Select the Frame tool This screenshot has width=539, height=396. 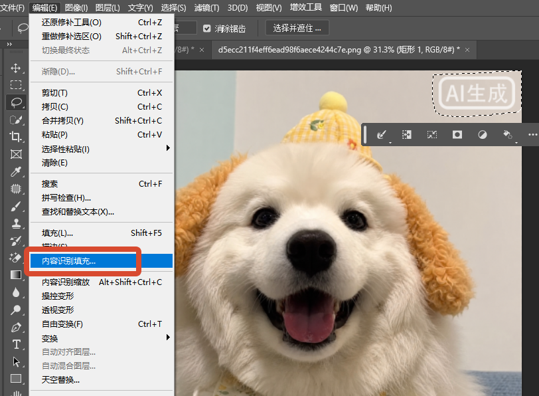coord(16,154)
